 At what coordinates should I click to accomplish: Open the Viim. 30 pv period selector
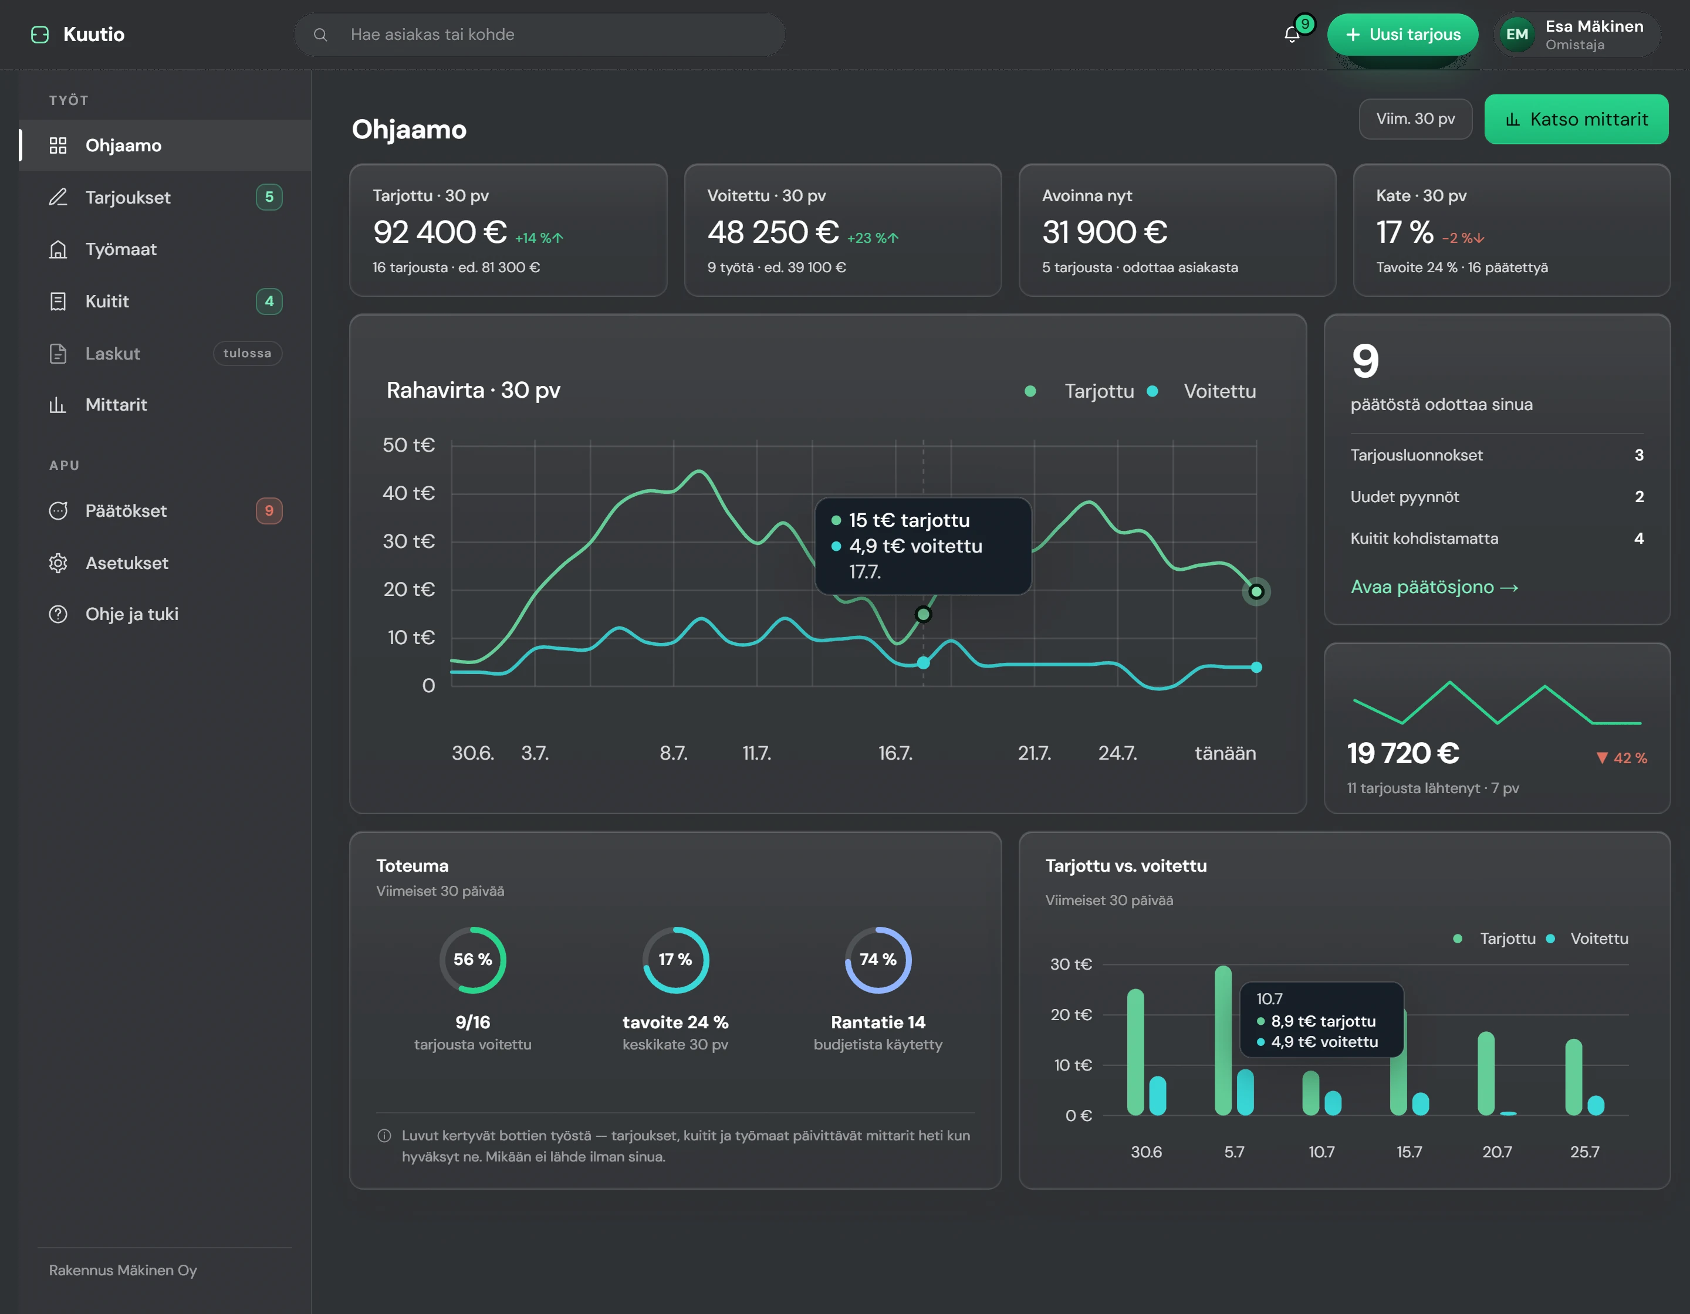[1415, 119]
